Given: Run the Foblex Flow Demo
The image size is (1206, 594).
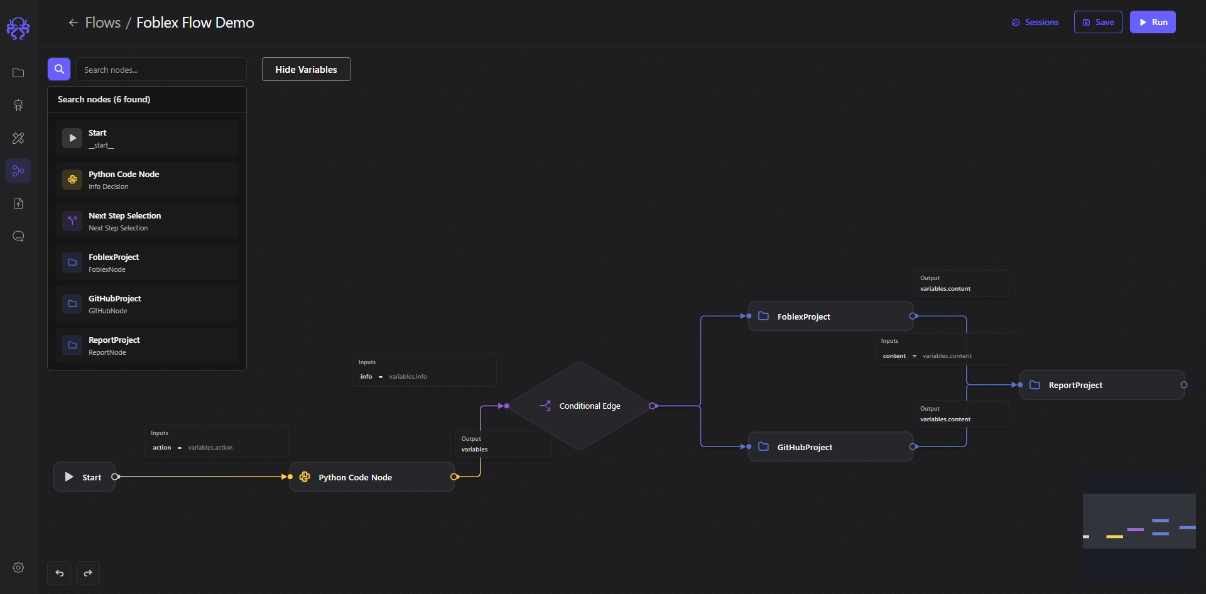Looking at the screenshot, I should point(1153,22).
